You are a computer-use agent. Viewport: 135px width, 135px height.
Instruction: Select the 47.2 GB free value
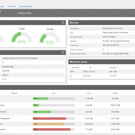[89, 129]
